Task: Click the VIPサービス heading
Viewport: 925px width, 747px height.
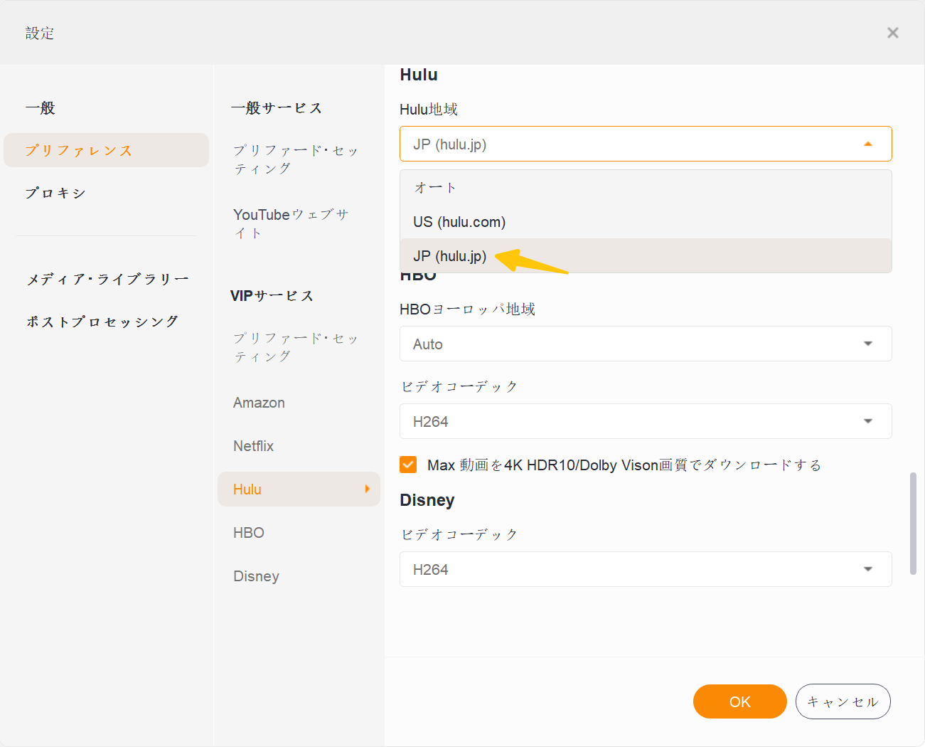Action: click(x=272, y=296)
